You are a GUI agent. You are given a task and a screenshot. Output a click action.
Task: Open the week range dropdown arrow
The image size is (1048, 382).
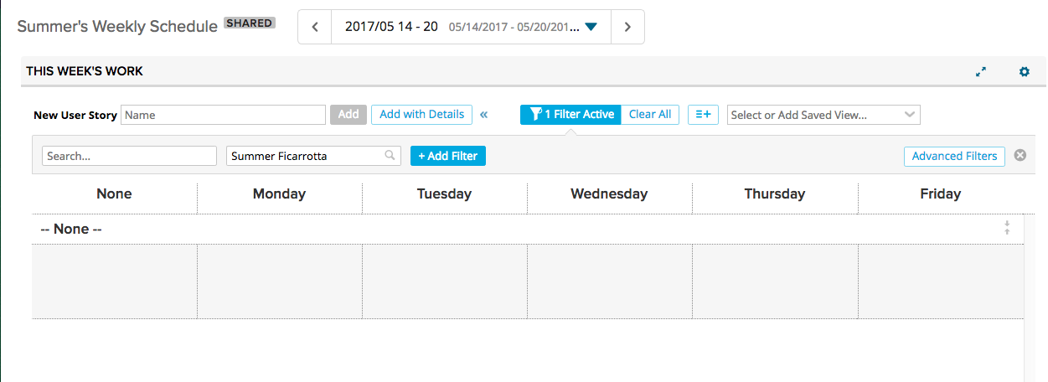tap(591, 27)
